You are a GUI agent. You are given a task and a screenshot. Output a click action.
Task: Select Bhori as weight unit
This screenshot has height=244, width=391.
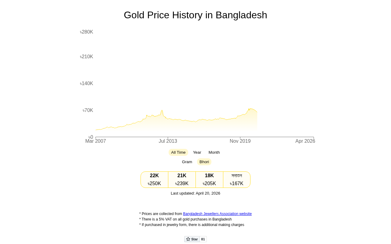[x=204, y=162]
